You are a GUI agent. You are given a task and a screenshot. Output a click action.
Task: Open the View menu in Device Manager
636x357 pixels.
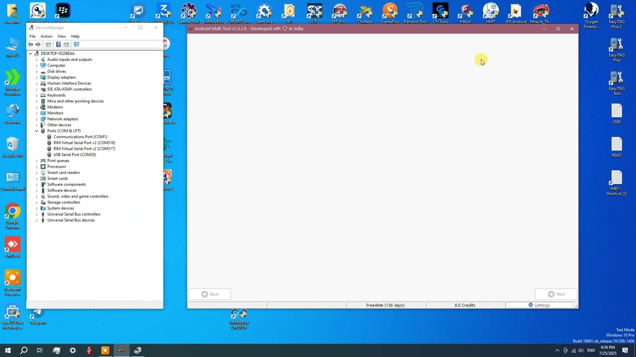pyautogui.click(x=62, y=36)
